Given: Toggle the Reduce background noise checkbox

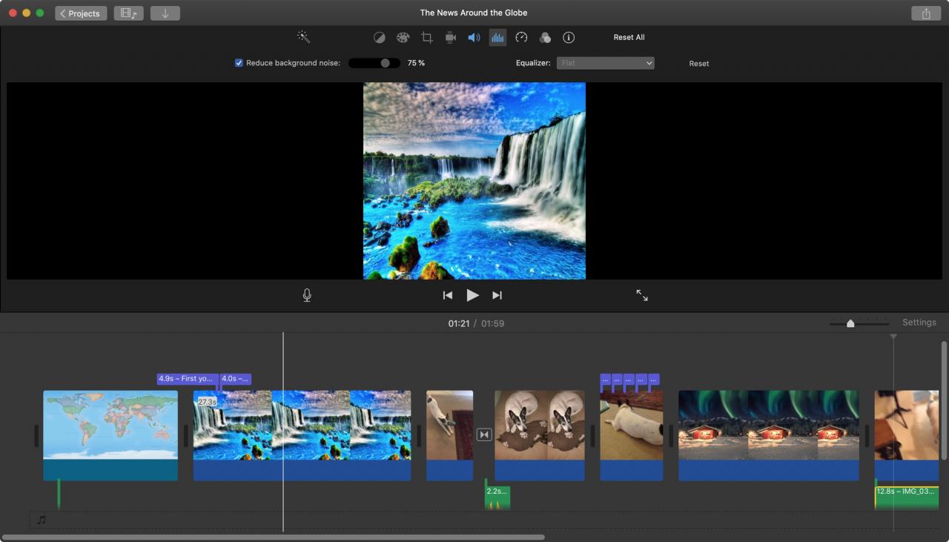Looking at the screenshot, I should point(239,63).
